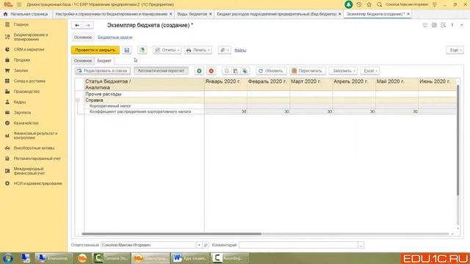Screen dimensions: 470x264
Task: Open the Отчеты dropdown
Action: pos(167,50)
